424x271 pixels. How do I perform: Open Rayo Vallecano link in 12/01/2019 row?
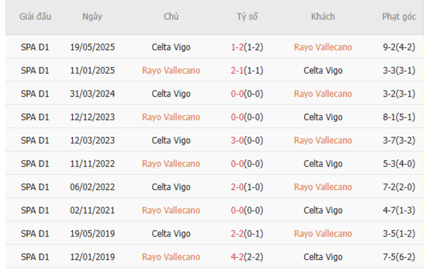tap(171, 257)
